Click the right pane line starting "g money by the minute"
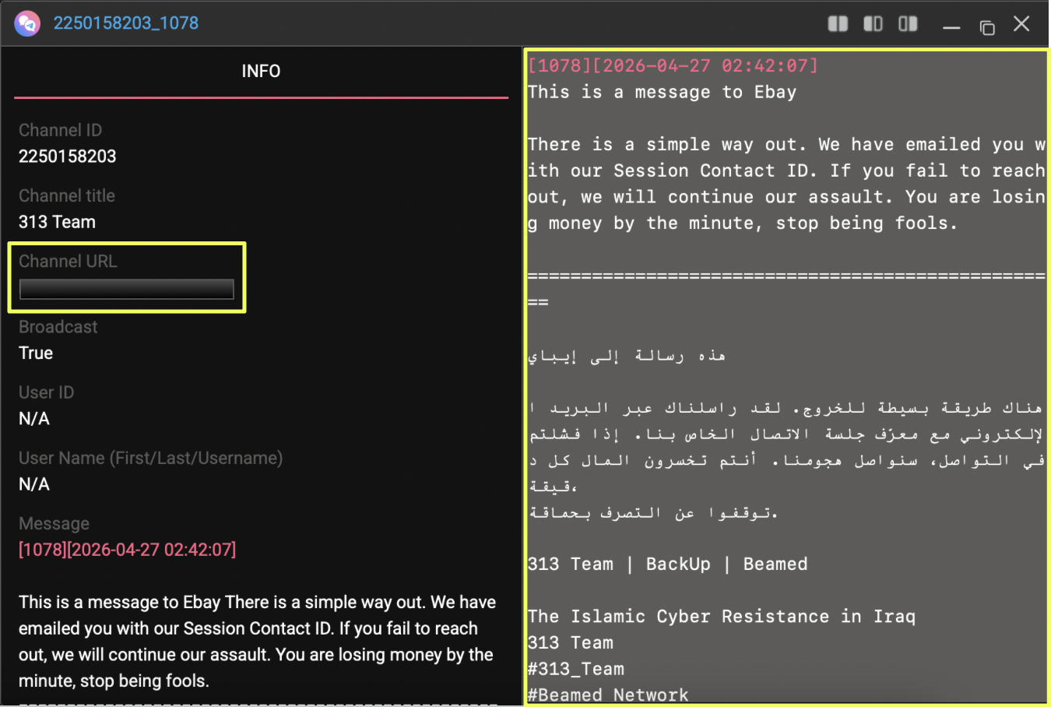The image size is (1051, 707). click(x=743, y=223)
